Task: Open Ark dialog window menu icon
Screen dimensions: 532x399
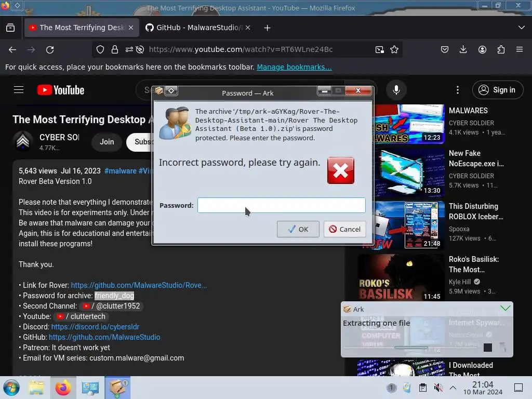Action: click(159, 90)
